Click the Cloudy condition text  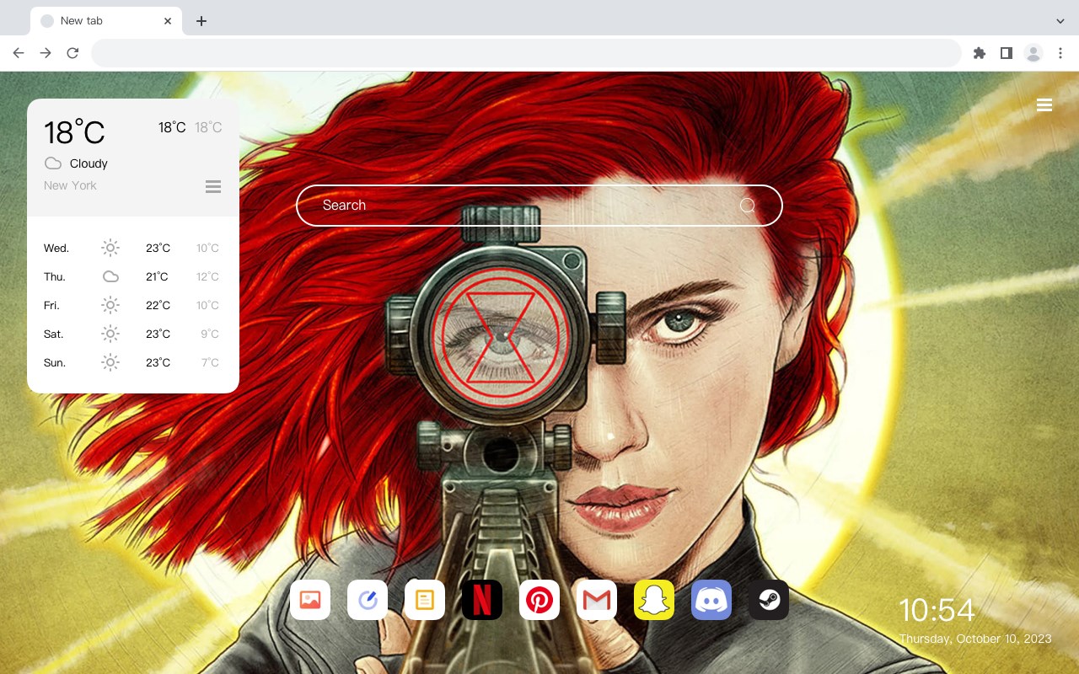coord(89,163)
